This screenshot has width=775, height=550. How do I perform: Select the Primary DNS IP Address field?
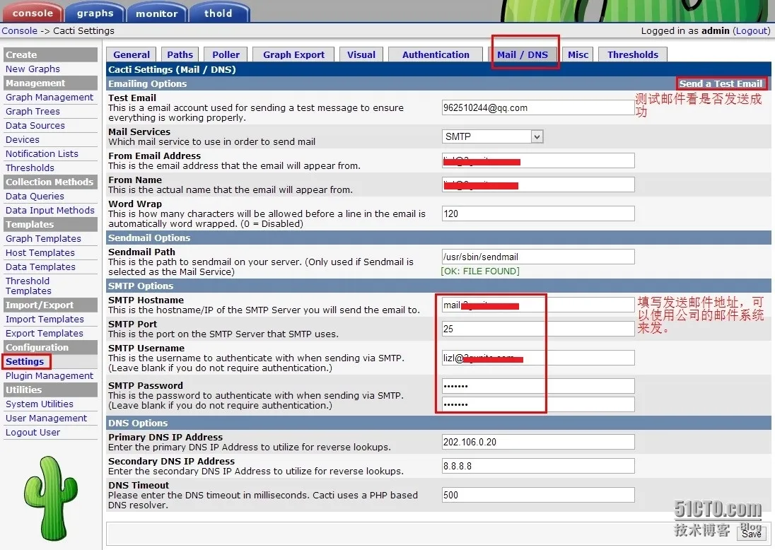[538, 442]
